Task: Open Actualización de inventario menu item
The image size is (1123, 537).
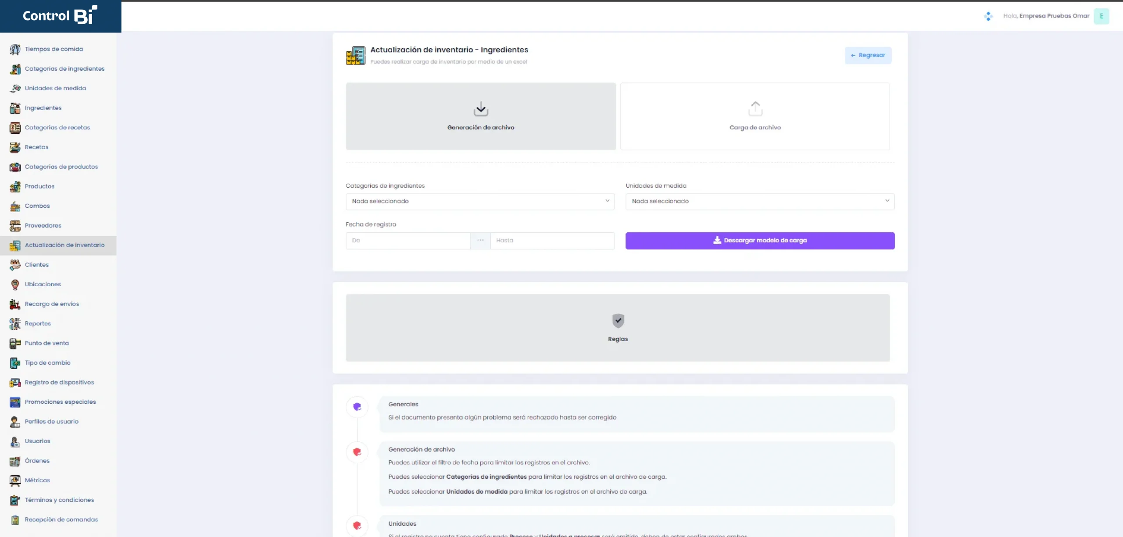Action: pos(58,245)
